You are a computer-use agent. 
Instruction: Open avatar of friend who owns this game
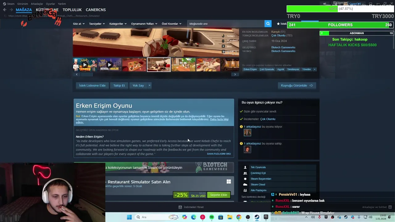click(247, 150)
